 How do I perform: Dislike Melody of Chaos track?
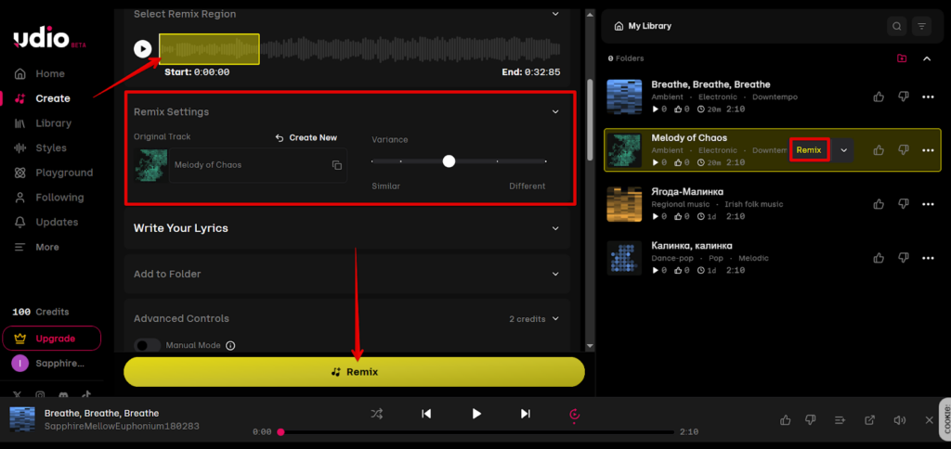click(x=904, y=150)
